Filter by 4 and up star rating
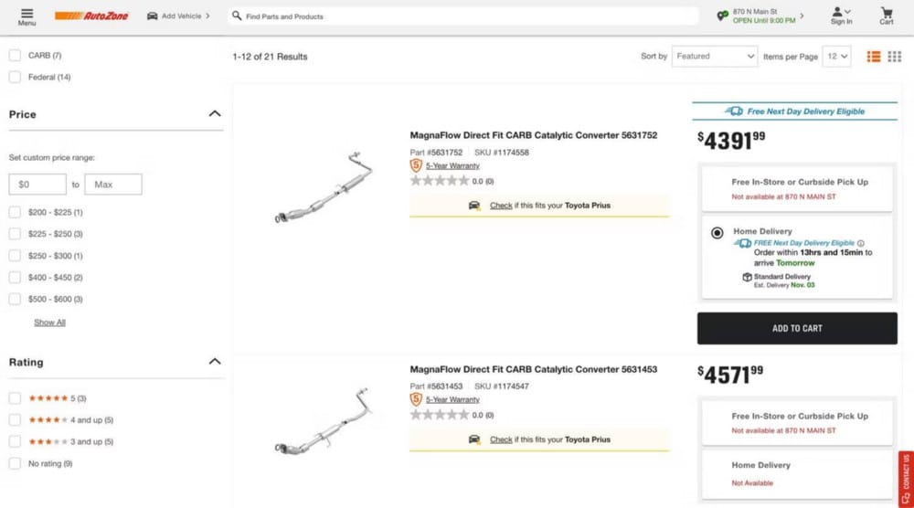 tap(15, 420)
